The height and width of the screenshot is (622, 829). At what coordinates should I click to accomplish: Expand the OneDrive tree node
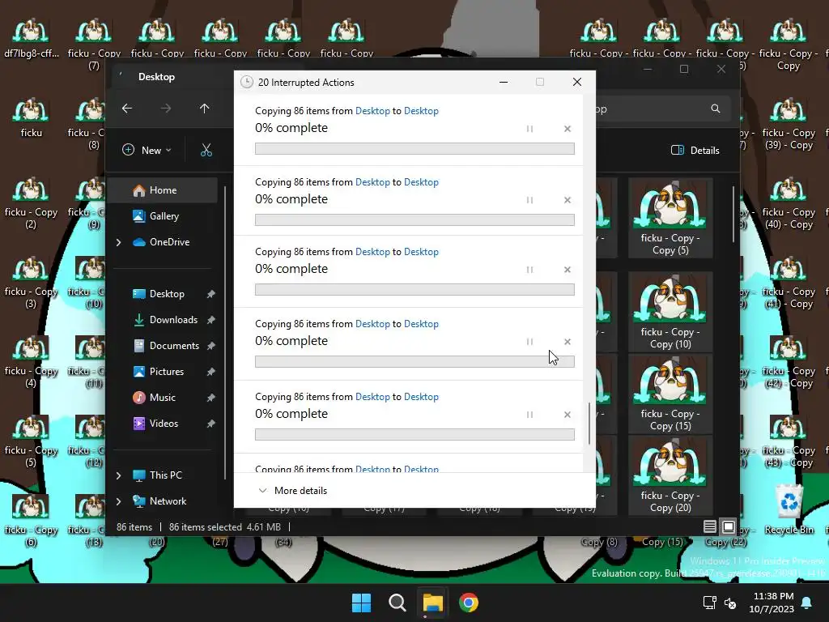pyautogui.click(x=118, y=242)
